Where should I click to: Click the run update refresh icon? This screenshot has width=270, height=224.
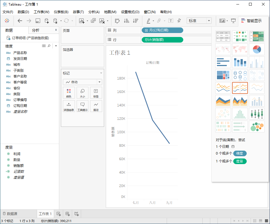[x=67, y=21]
